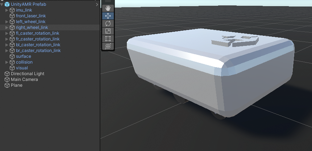
Task: Click the fr_caster_rotation_link cube icon
Action: coord(12,39)
